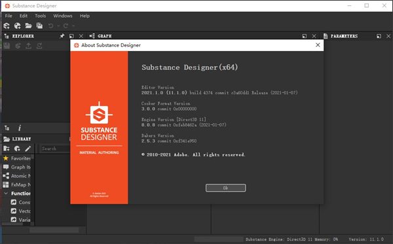Screen dimensions: 393x244
Task: Click into the Library Search field
Action: point(55,148)
